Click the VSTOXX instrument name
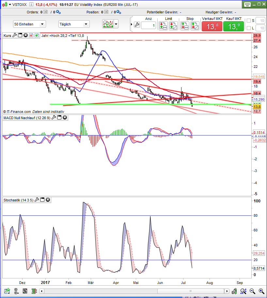Viewport: 267px width, 298px height. (19, 5)
